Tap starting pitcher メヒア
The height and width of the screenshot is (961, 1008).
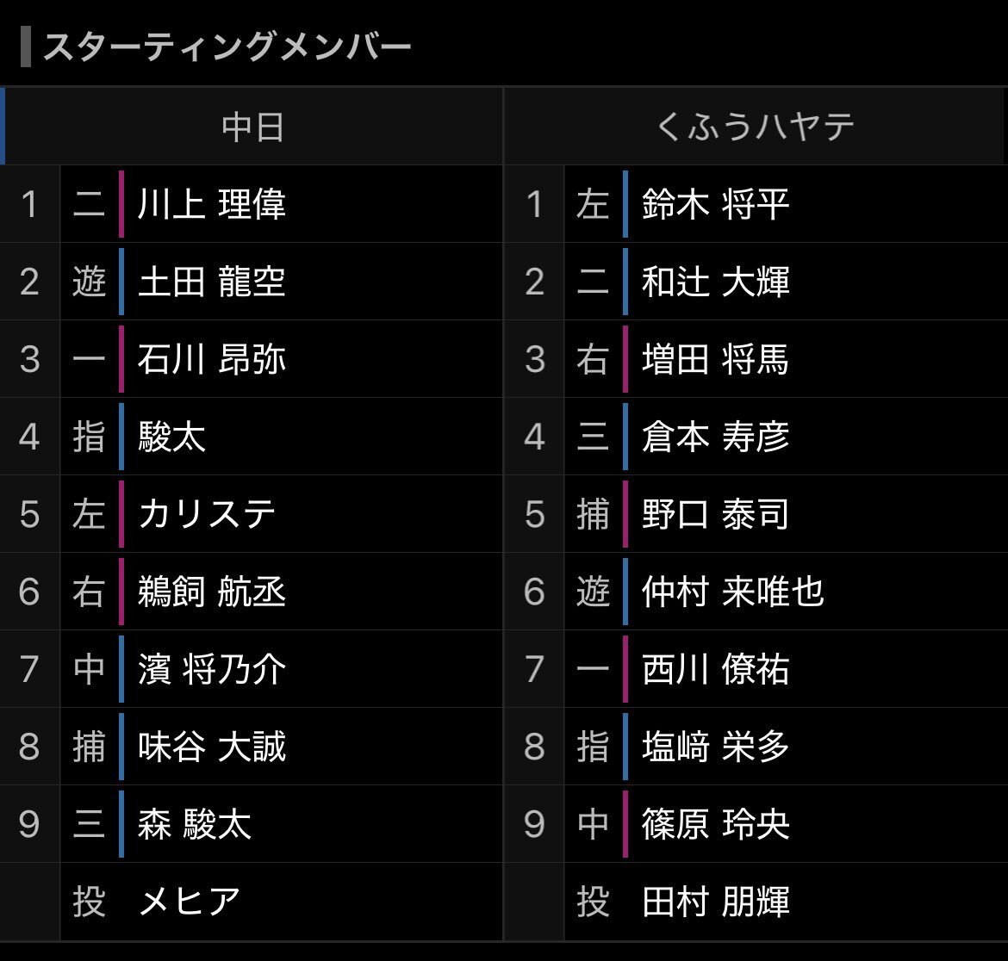[189, 902]
